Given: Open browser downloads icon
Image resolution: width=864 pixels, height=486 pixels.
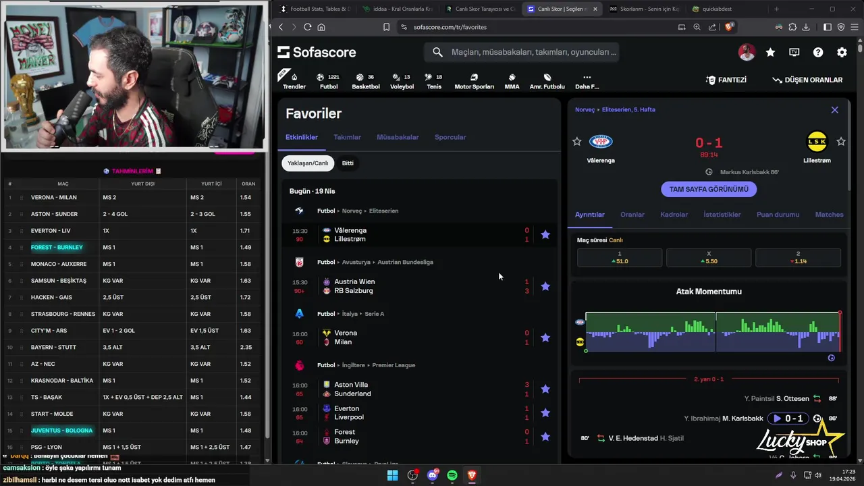Looking at the screenshot, I should click(x=805, y=27).
